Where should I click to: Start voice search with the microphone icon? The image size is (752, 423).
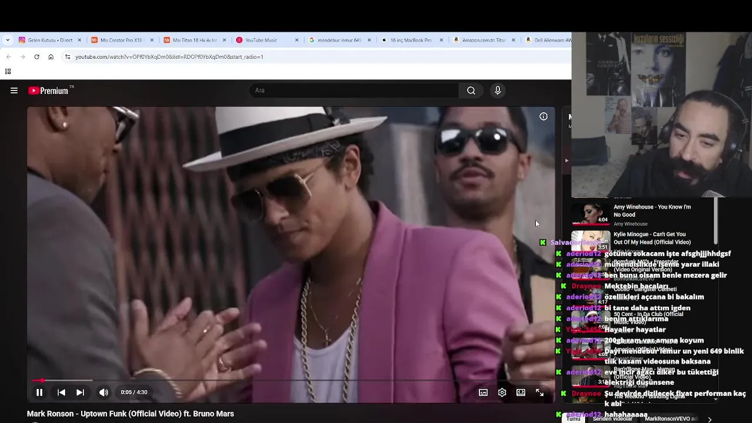coord(498,90)
